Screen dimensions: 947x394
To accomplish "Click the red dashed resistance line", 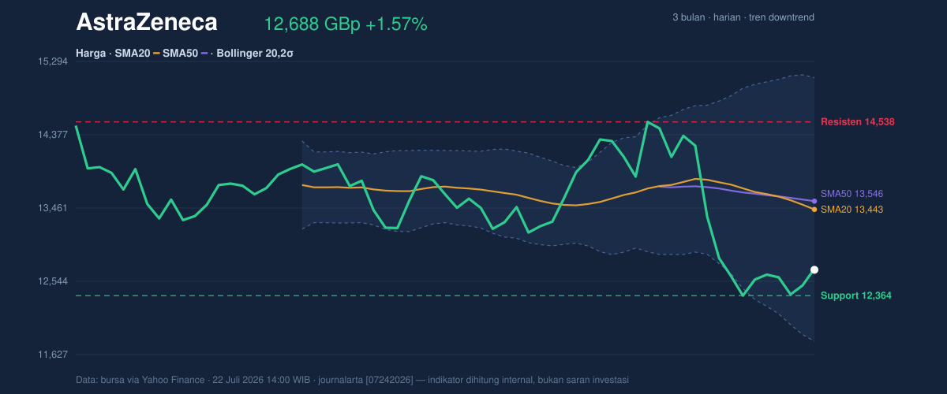I will (444, 122).
